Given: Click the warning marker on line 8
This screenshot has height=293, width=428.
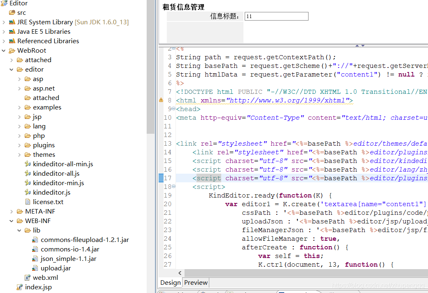Looking at the screenshot, I should [x=161, y=100].
